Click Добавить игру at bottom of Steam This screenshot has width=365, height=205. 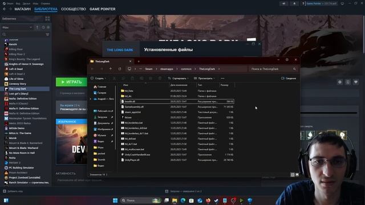click(13, 191)
